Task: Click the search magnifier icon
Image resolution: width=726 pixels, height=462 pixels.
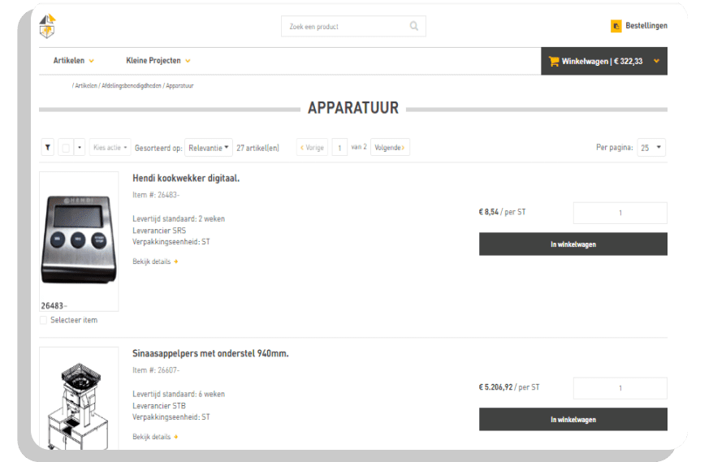Action: tap(414, 26)
